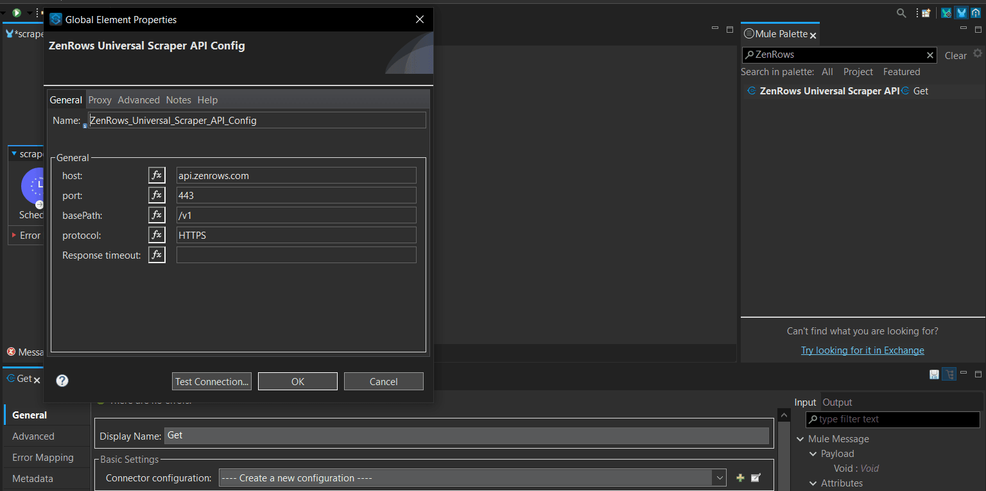The image size is (986, 491).
Task: Toggle expression mode fx button for protocol
Action: tap(157, 235)
